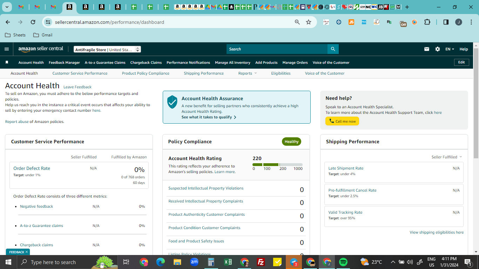Focus the Seller Central search field
This screenshot has height=269, width=479.
coord(277,49)
